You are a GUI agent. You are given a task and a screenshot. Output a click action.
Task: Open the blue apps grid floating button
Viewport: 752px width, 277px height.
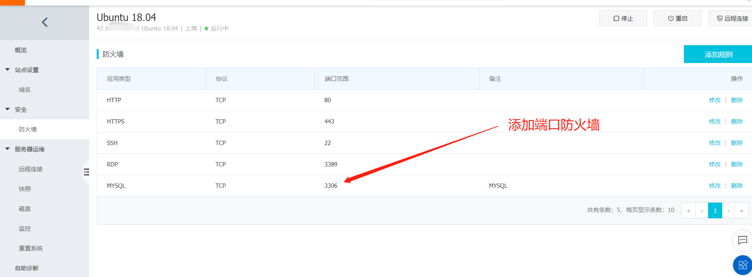(x=742, y=265)
